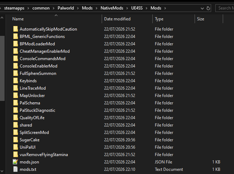Click the Text Document type cell
234x174 pixels.
tap(169, 169)
